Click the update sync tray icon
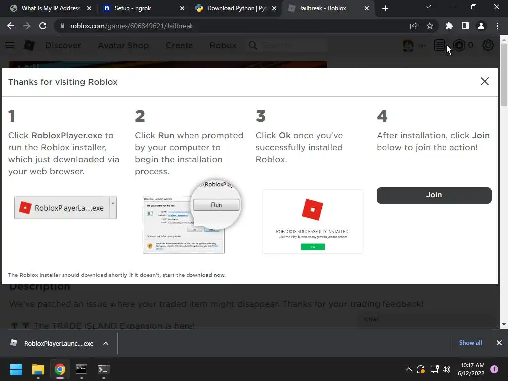508x381 pixels. [x=421, y=369]
